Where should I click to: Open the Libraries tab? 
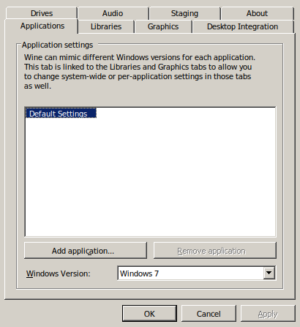(106, 26)
